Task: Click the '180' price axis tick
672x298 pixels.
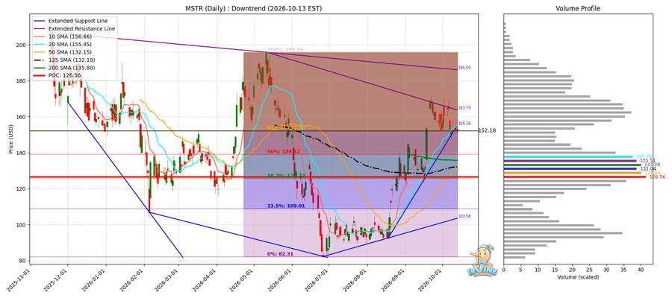Action: (x=22, y=80)
